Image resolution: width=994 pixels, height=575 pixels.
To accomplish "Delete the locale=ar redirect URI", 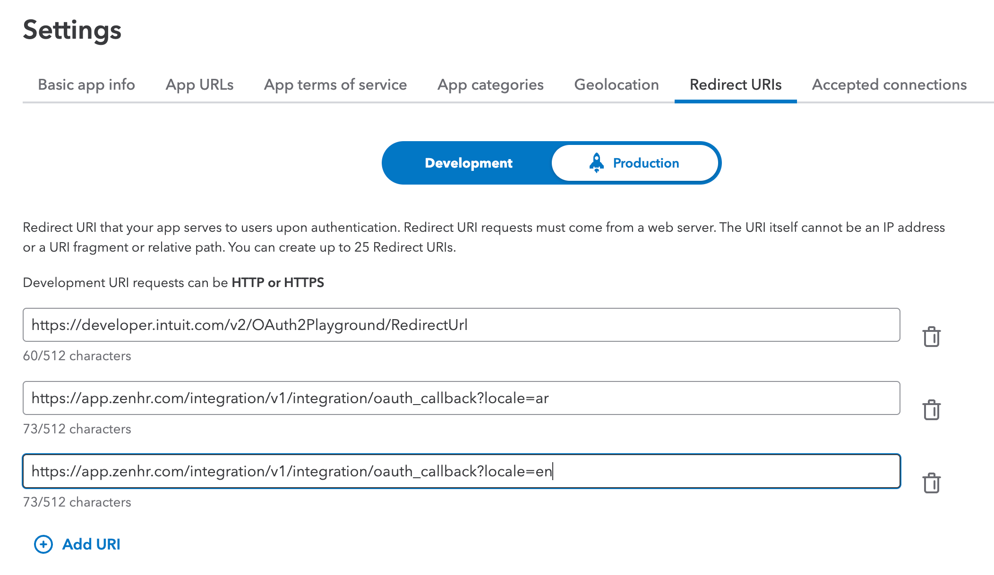I will tap(931, 410).
